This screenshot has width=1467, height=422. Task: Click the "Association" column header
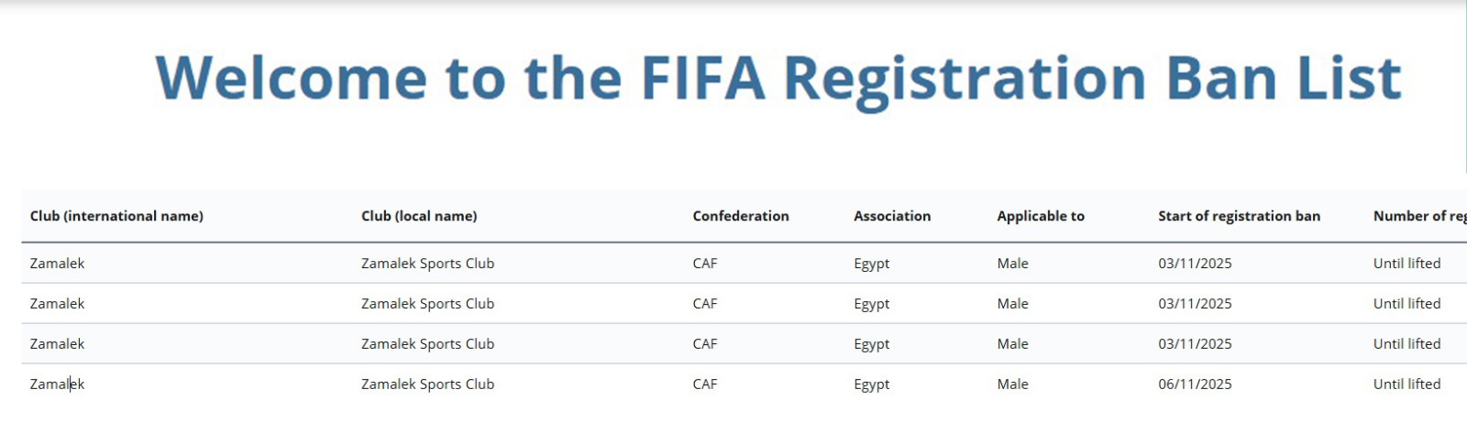point(892,216)
